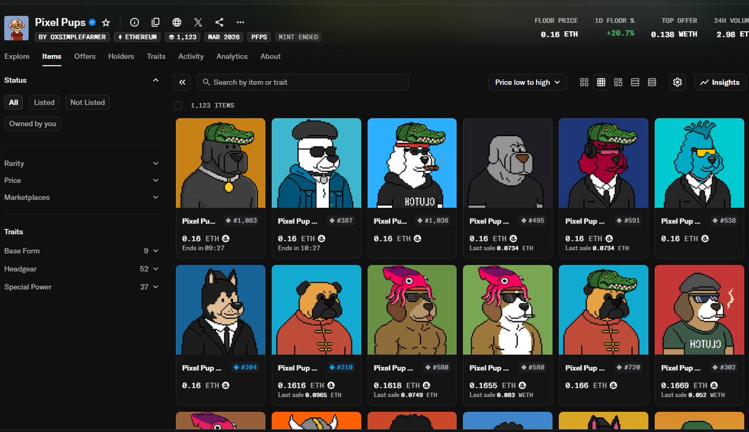The image size is (749, 432).
Task: Click the #210 token ID badge
Action: click(341, 368)
